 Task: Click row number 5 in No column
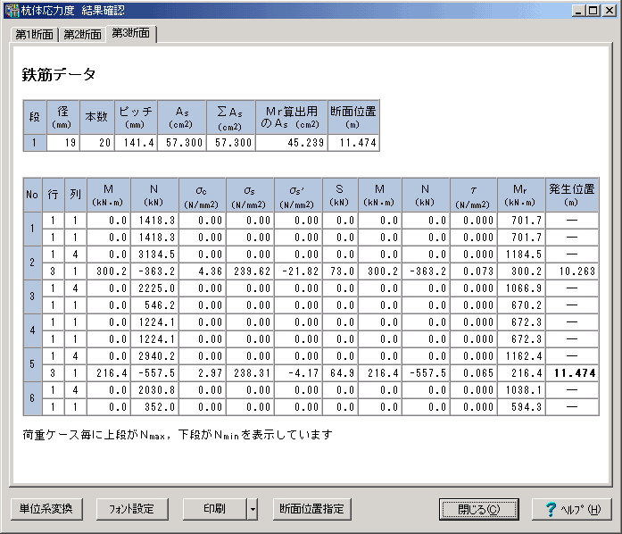pyautogui.click(x=32, y=364)
